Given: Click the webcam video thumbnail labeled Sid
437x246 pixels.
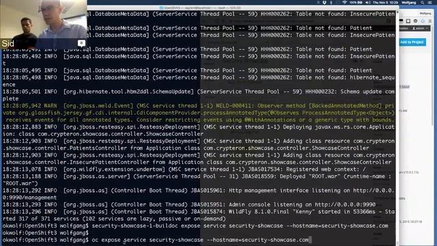Looking at the screenshot, I should pos(44,25).
